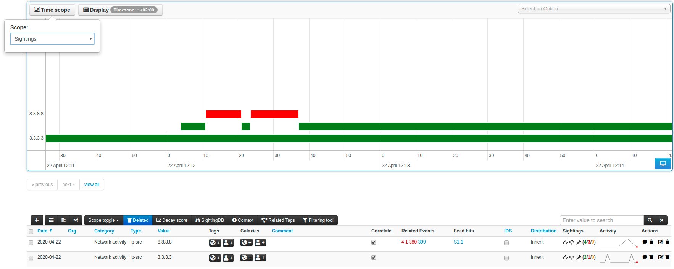The image size is (674, 269).
Task: Click fullscreen monitor icon on timeline
Action: tap(663, 164)
